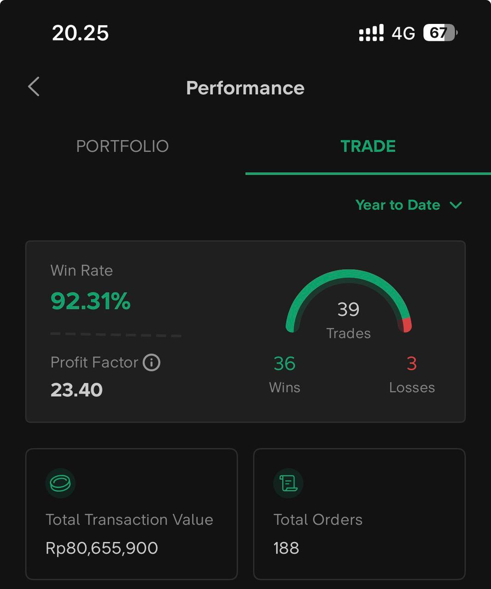
Task: Tap the 92.31% Win Rate value
Action: [x=91, y=301]
